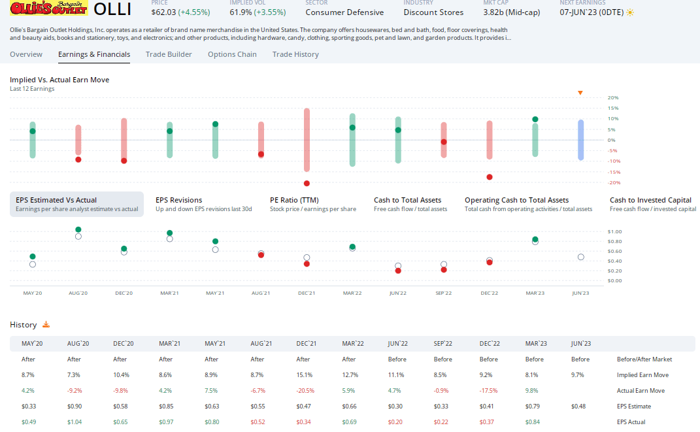Image resolution: width=700 pixels, height=432 pixels.
Task: Show Cash to Total Assets metric
Action: (410, 204)
